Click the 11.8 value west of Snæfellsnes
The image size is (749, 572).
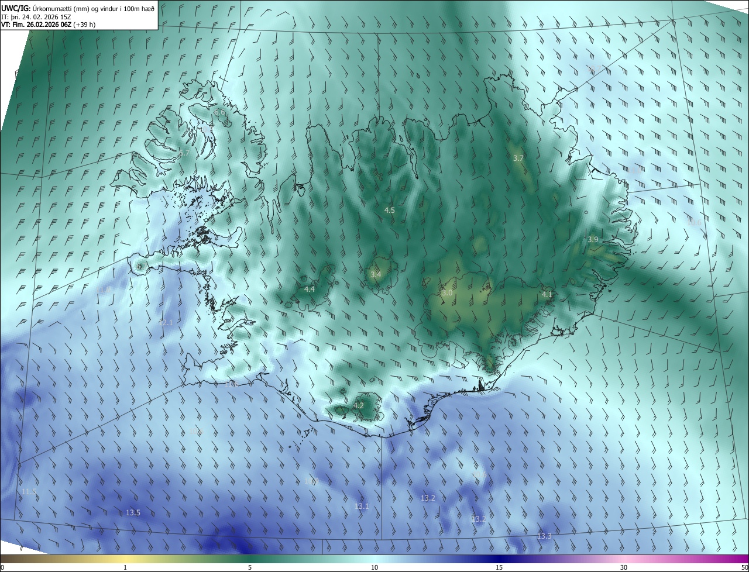[x=105, y=290]
